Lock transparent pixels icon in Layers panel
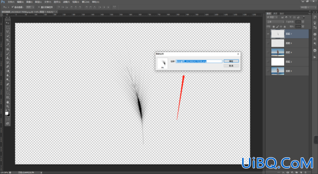Image resolution: width=318 pixels, height=174 pixels. [x=274, y=27]
